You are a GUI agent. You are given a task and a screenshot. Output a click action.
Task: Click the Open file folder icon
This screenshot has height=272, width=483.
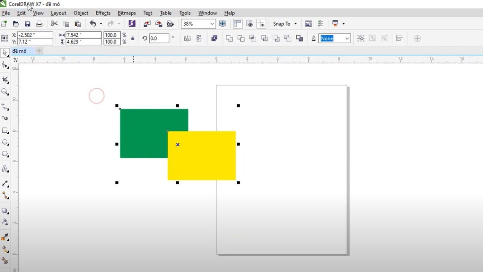pos(16,24)
